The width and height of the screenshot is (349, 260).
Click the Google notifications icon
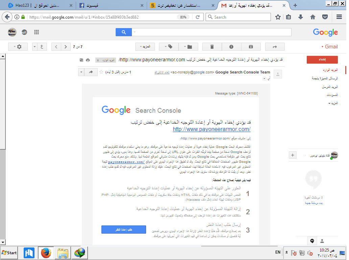click(24, 32)
